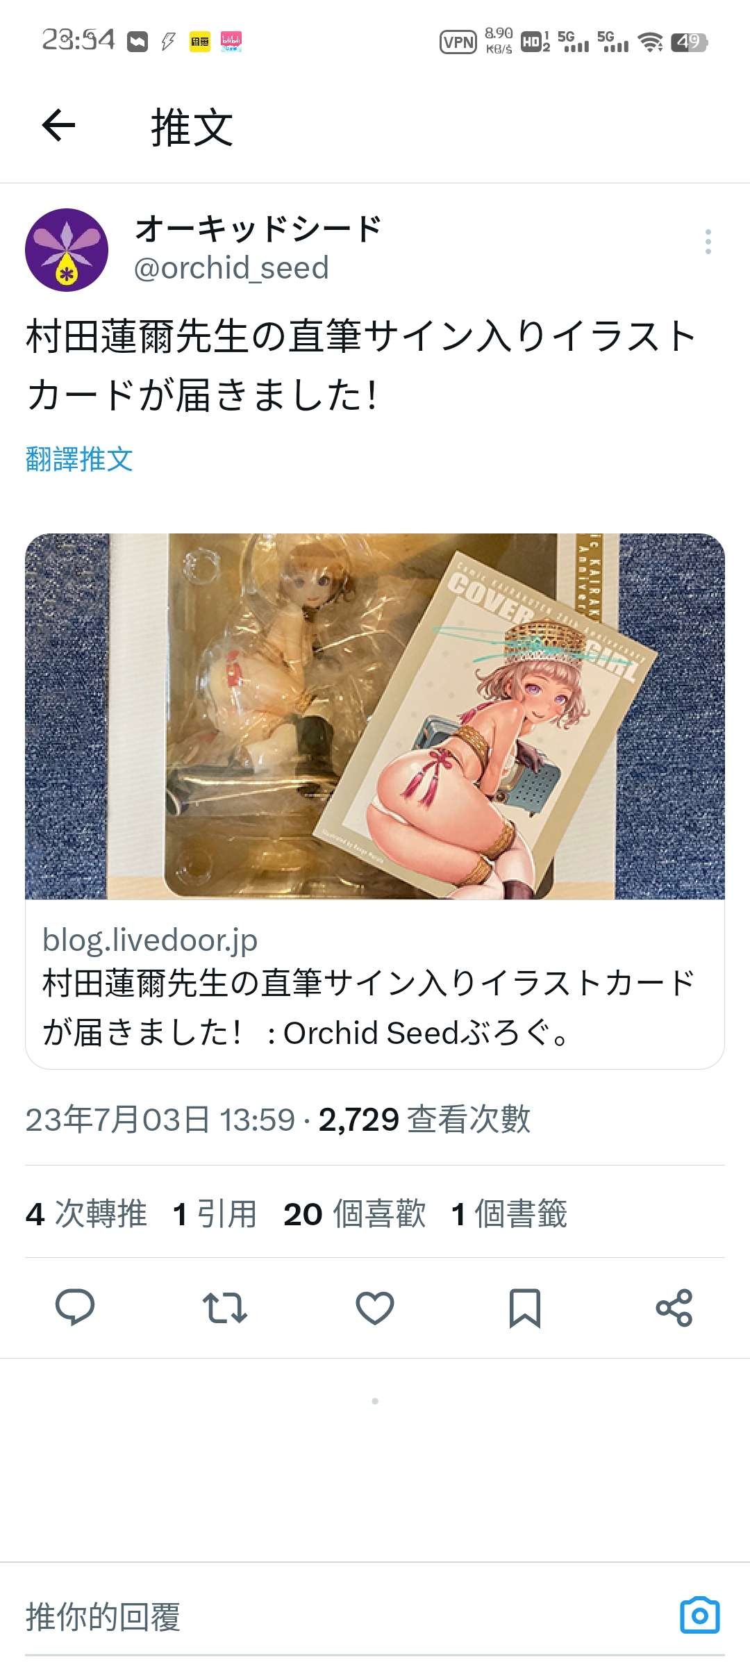The width and height of the screenshot is (750, 1667).
Task: Open the figure and illustration card image
Action: [x=375, y=716]
